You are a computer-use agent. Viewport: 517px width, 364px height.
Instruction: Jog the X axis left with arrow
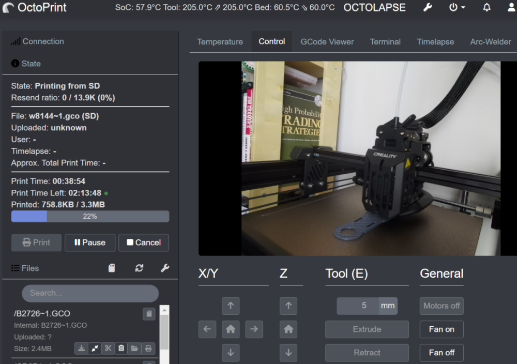[207, 329]
